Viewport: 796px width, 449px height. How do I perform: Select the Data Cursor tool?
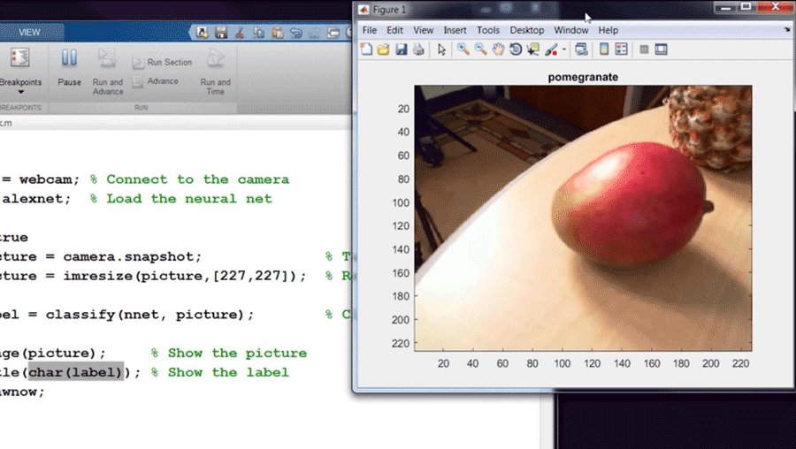[533, 49]
